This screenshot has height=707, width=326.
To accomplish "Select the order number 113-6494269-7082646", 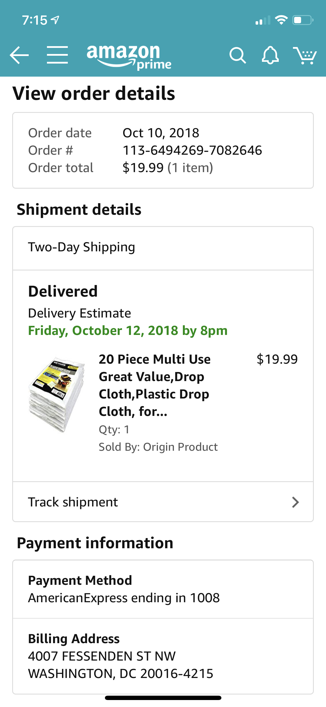I will pyautogui.click(x=192, y=150).
